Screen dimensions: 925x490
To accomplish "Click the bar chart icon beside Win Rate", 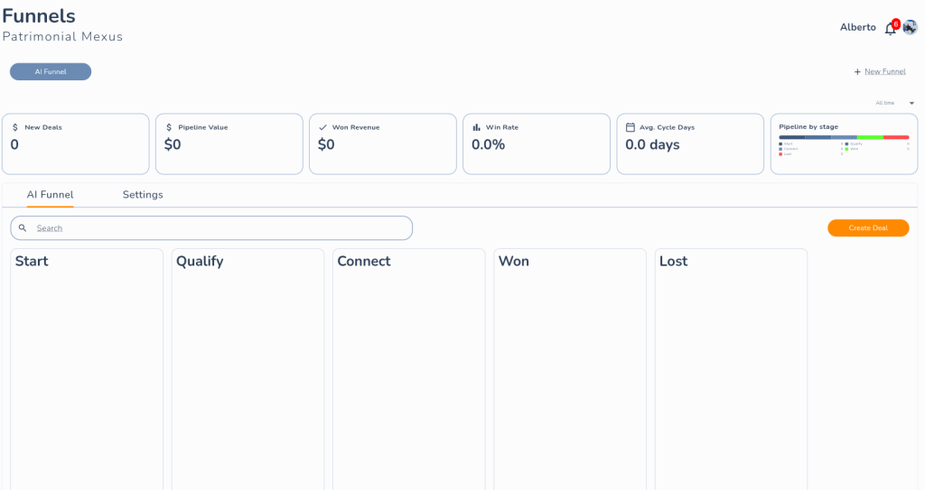I will click(476, 127).
